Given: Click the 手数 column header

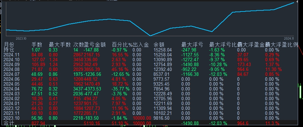Looking at the screenshot, I should (x=37, y=45).
